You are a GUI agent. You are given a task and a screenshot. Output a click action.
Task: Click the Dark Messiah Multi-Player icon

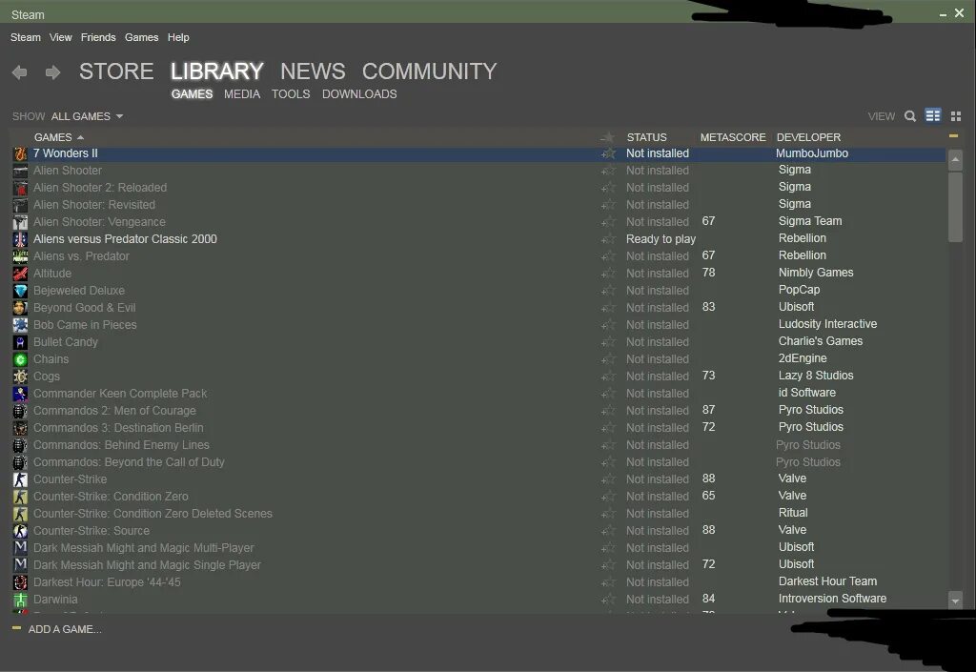[21, 547]
